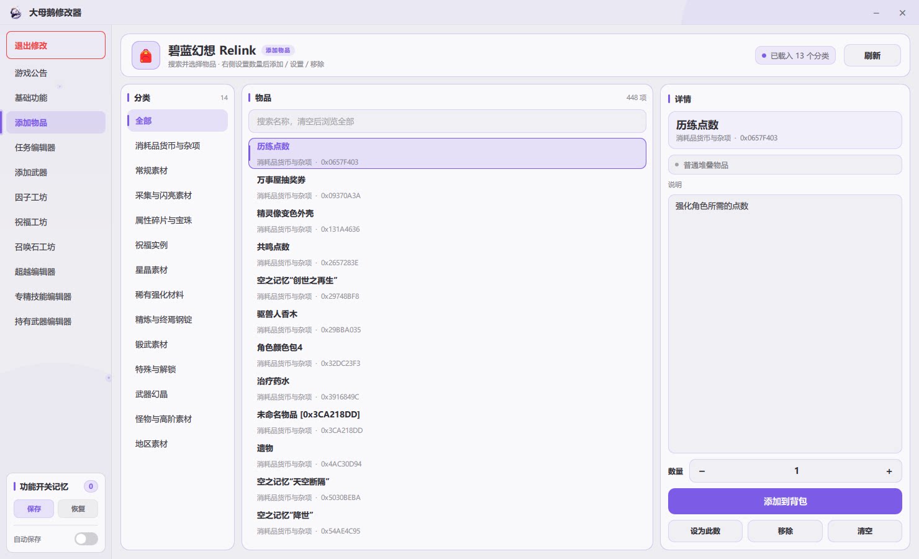Screen dimensions: 919x559
Task: Select 未命名物品 [0x3CA218DD] item
Action: 447,422
